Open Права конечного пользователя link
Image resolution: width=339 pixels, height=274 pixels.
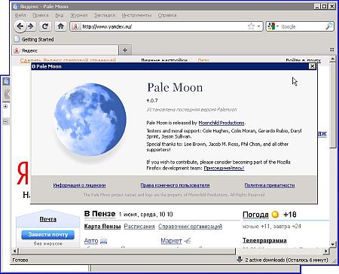175,185
